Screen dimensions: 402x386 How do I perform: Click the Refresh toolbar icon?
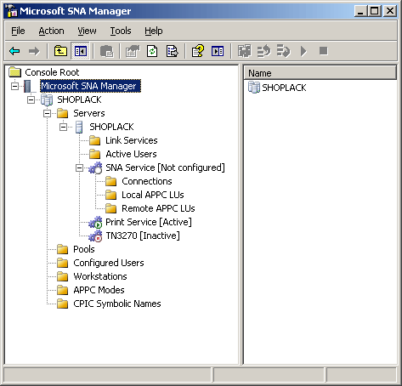coord(152,51)
